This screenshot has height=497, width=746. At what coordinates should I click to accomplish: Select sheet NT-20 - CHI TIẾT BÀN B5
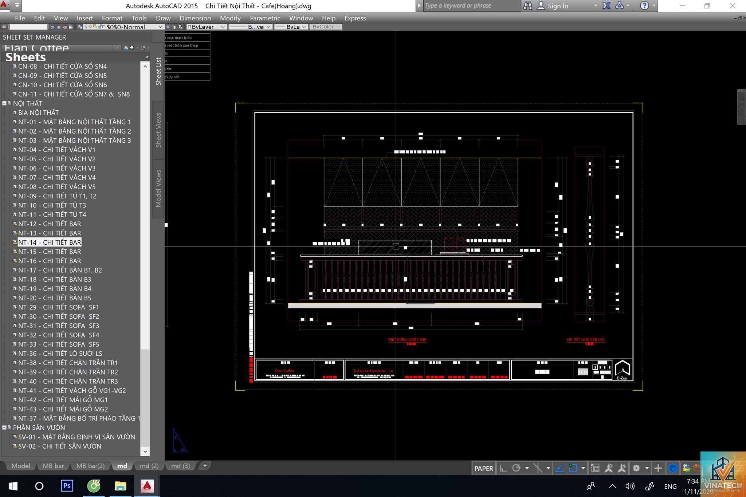tap(55, 298)
